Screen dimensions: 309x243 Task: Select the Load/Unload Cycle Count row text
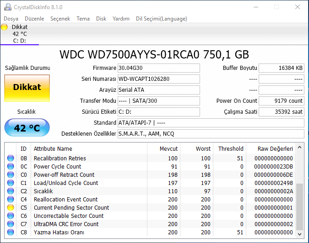(66, 183)
